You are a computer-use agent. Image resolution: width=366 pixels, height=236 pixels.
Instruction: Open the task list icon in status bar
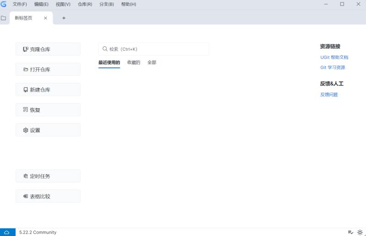pos(350,232)
